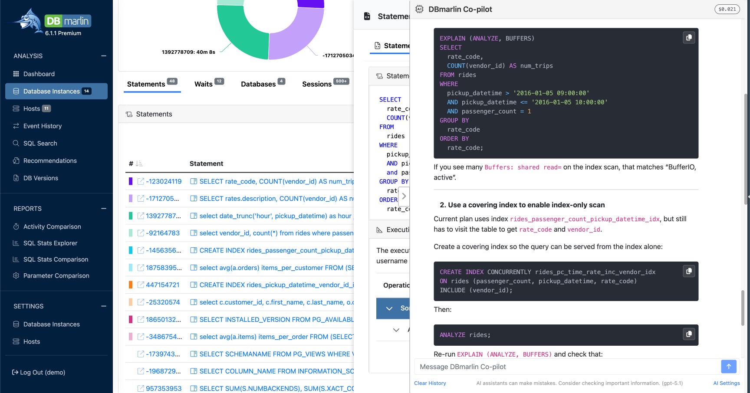Switch to the Databases tab
750x393 pixels.
click(258, 84)
